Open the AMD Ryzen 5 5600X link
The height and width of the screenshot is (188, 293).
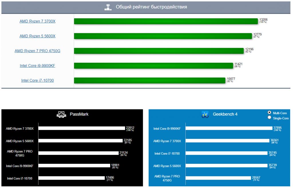click(x=37, y=36)
